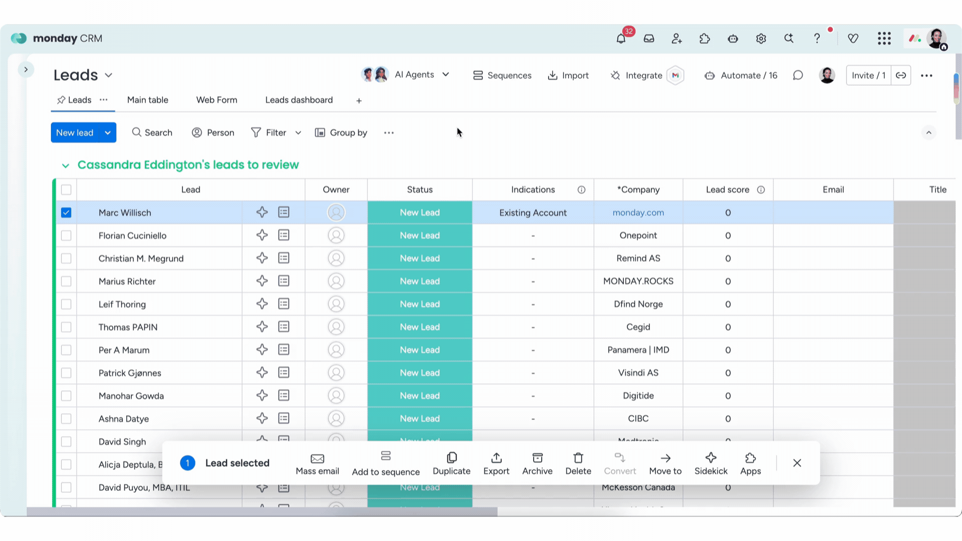Change Florian Cuciniello's New Lead status
Screen dimensions: 962x541
click(x=420, y=235)
